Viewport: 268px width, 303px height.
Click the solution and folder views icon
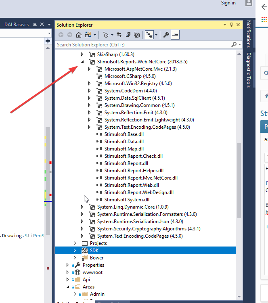(88, 35)
